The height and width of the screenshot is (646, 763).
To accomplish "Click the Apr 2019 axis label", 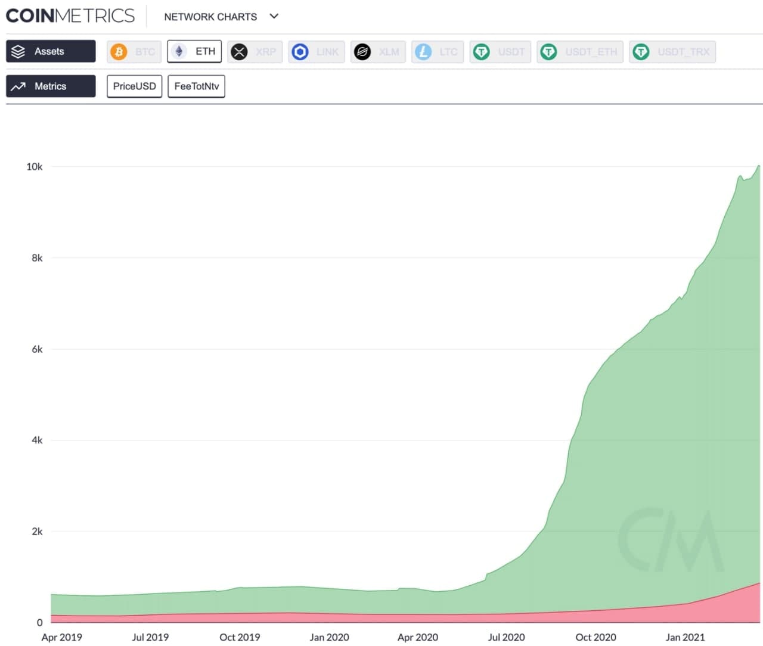I will click(x=62, y=637).
